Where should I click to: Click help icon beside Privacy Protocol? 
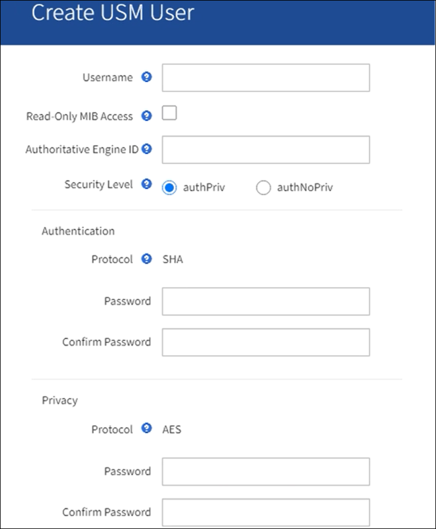pyautogui.click(x=147, y=429)
